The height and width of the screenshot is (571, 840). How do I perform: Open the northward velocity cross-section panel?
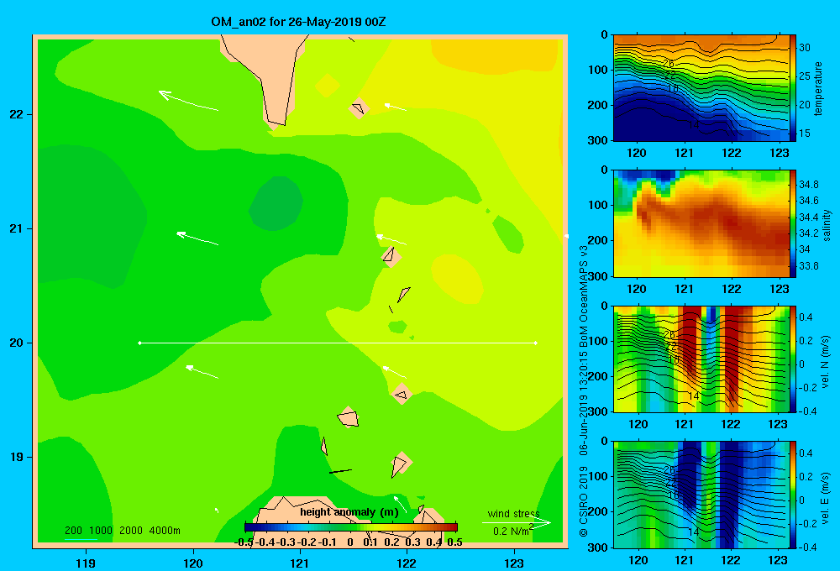(x=701, y=359)
